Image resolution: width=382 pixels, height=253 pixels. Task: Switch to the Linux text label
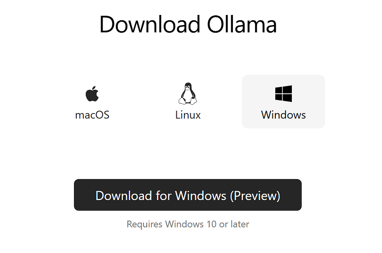pos(188,115)
